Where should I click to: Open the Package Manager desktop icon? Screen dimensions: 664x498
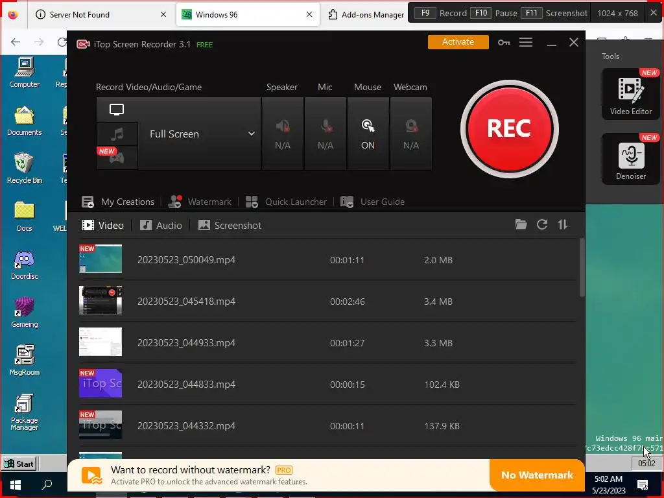pyautogui.click(x=25, y=412)
